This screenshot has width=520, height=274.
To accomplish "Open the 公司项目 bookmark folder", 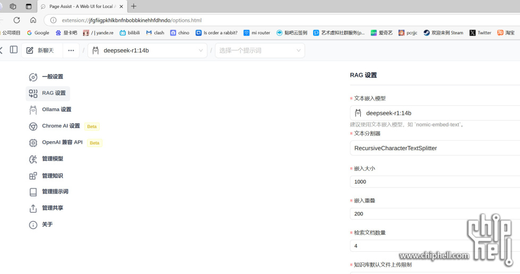I will [x=10, y=33].
